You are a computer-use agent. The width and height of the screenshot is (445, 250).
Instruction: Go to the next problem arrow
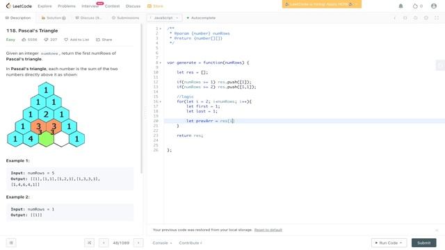(x=138, y=243)
